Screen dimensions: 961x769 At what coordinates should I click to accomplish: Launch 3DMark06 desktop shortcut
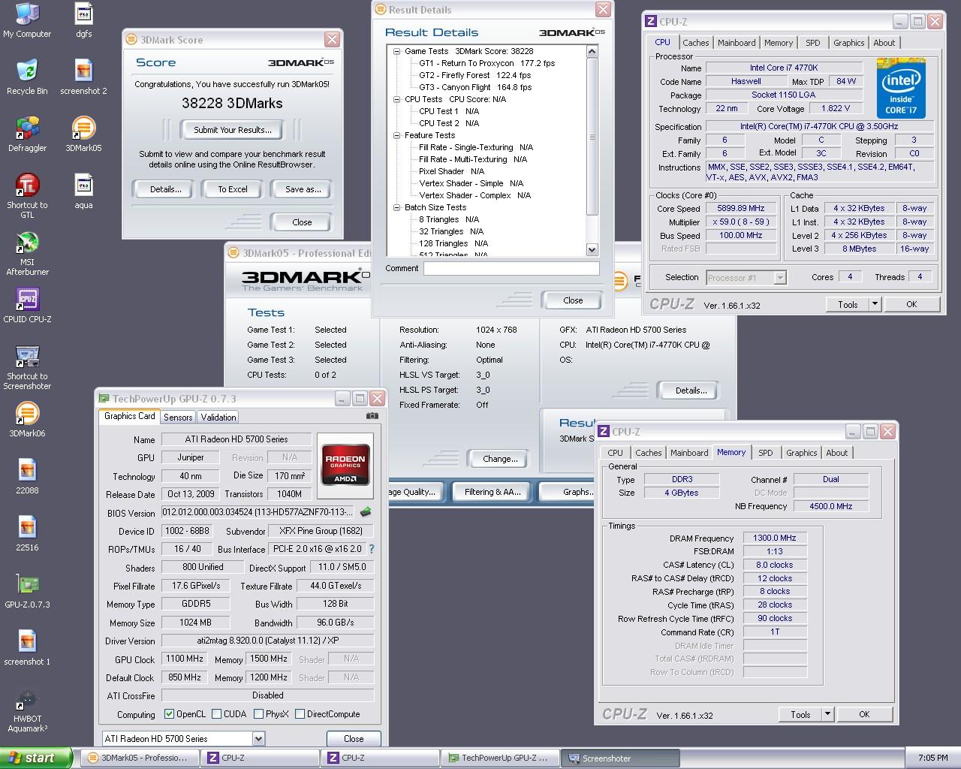(27, 420)
